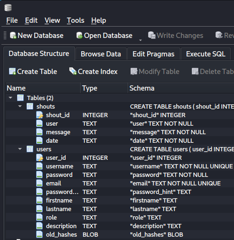Click the Write Changes button label
This screenshot has height=240, width=234.
(x=180, y=36)
